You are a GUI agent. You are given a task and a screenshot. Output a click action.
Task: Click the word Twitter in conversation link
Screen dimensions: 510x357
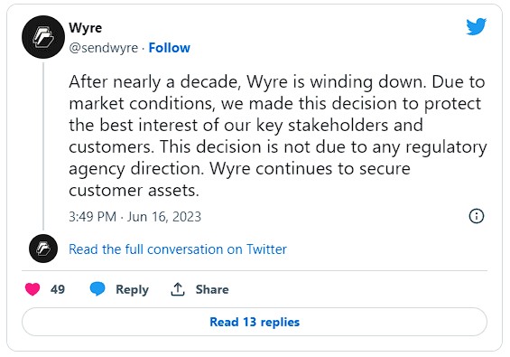(x=266, y=249)
